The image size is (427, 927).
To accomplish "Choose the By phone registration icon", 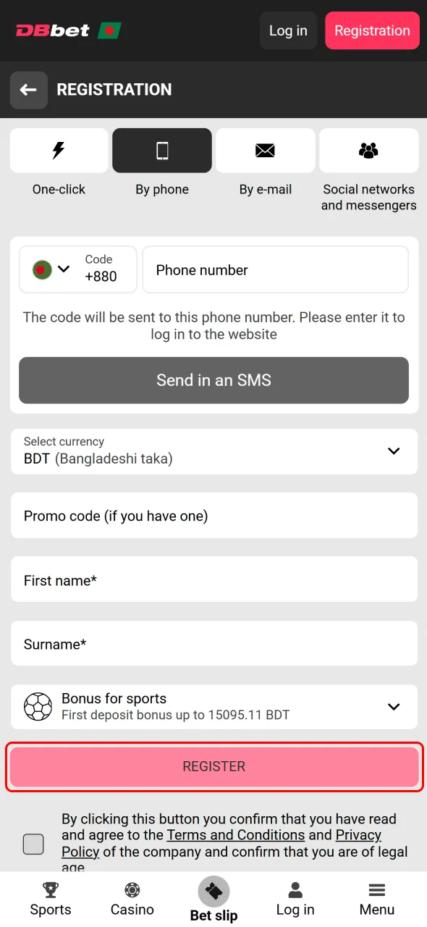I will click(161, 150).
